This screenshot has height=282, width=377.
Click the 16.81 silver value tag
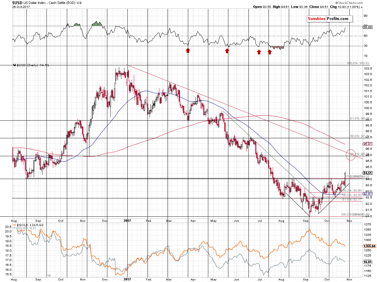pos(368,262)
